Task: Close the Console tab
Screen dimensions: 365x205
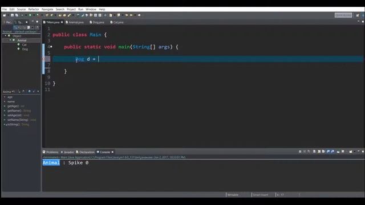Action: point(112,152)
